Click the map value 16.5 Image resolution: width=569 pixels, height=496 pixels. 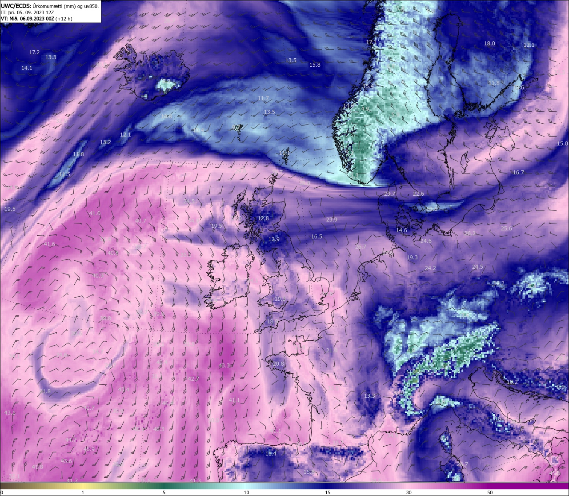pos(317,237)
